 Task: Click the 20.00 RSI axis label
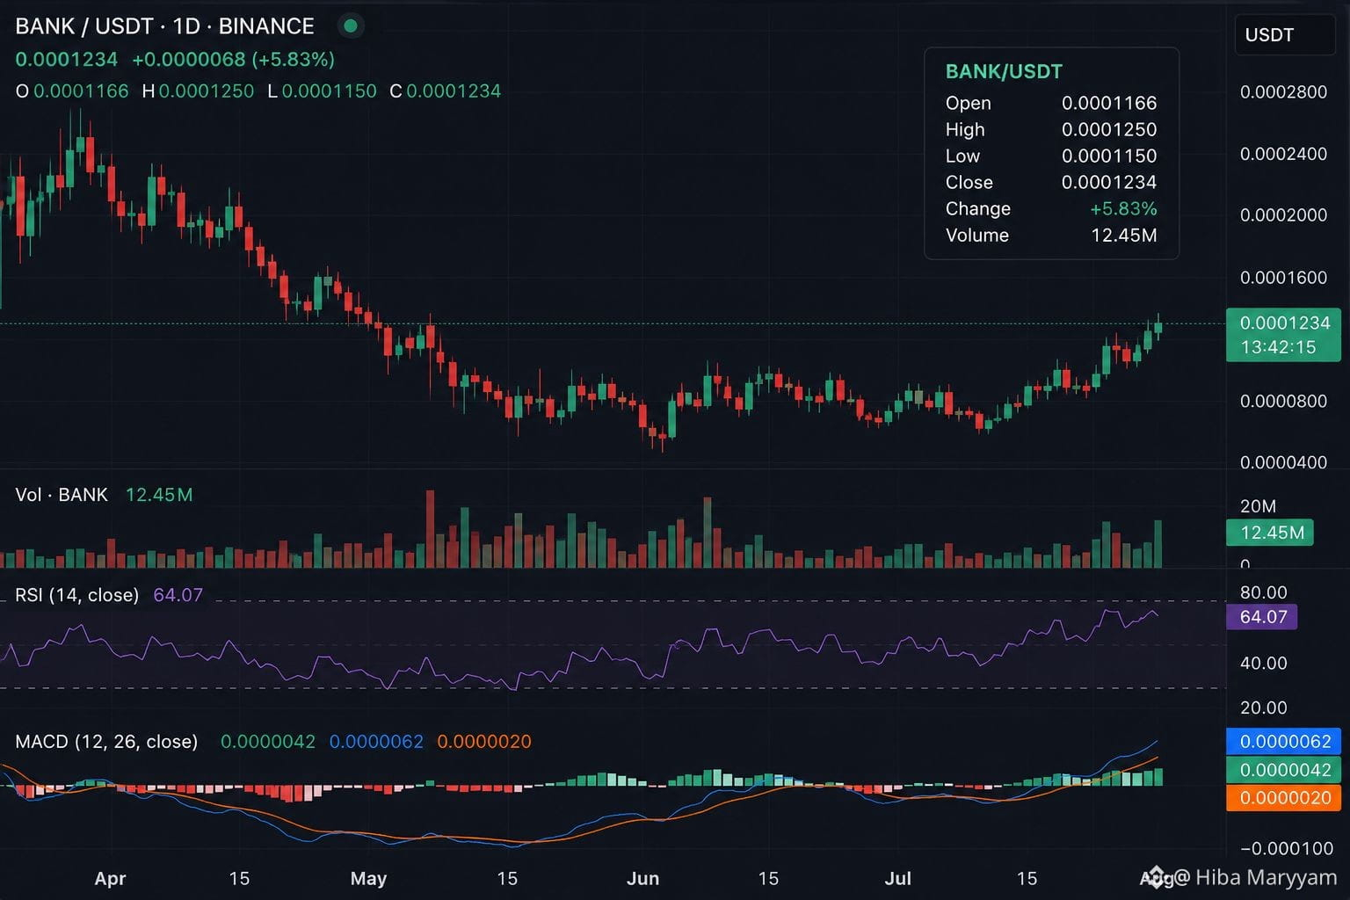point(1263,708)
